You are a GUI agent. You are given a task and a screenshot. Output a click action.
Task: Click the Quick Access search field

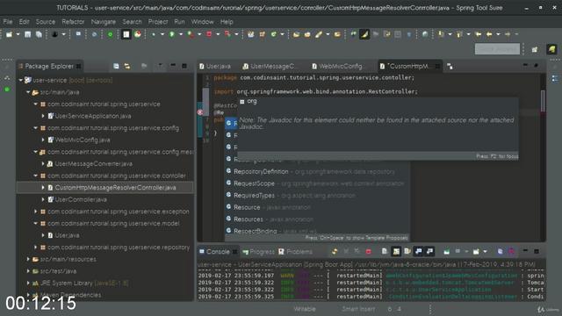coord(497,49)
